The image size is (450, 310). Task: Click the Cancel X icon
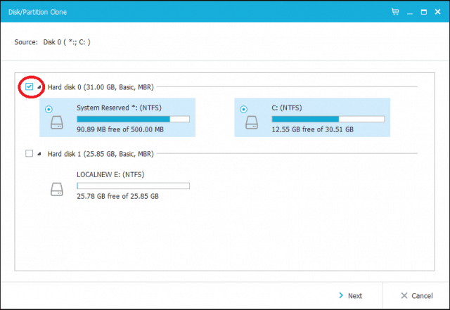pyautogui.click(x=404, y=295)
